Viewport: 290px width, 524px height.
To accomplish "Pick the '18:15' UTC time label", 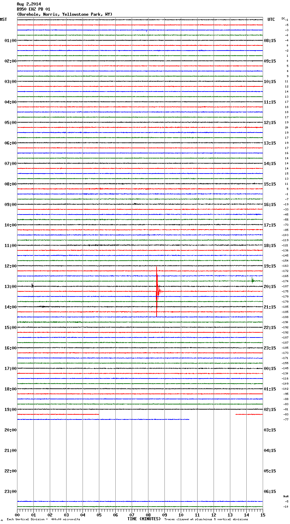I will coord(270,246).
